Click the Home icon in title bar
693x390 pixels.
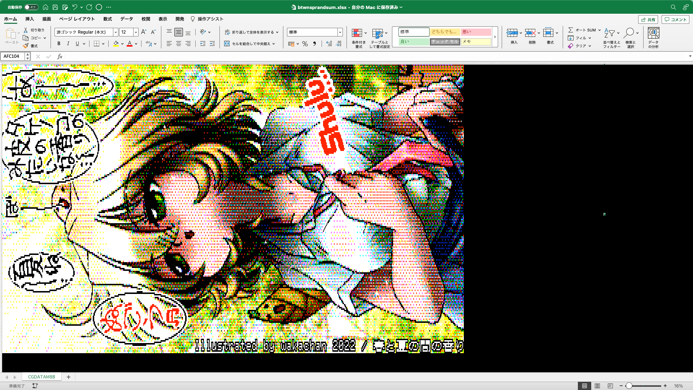point(45,7)
